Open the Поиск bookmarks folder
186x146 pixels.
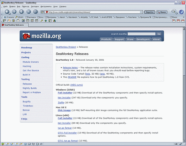coord(174,17)
